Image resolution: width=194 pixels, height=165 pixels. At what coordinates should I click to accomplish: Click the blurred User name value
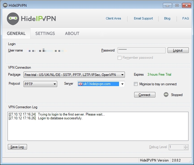pos(46,50)
